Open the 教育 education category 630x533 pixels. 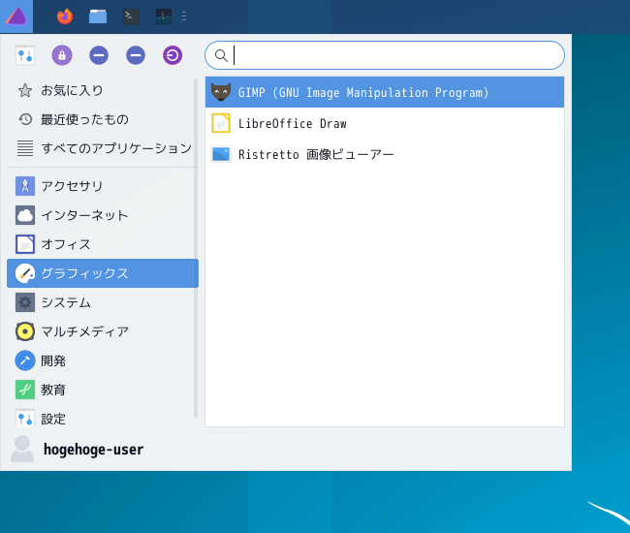point(101,390)
